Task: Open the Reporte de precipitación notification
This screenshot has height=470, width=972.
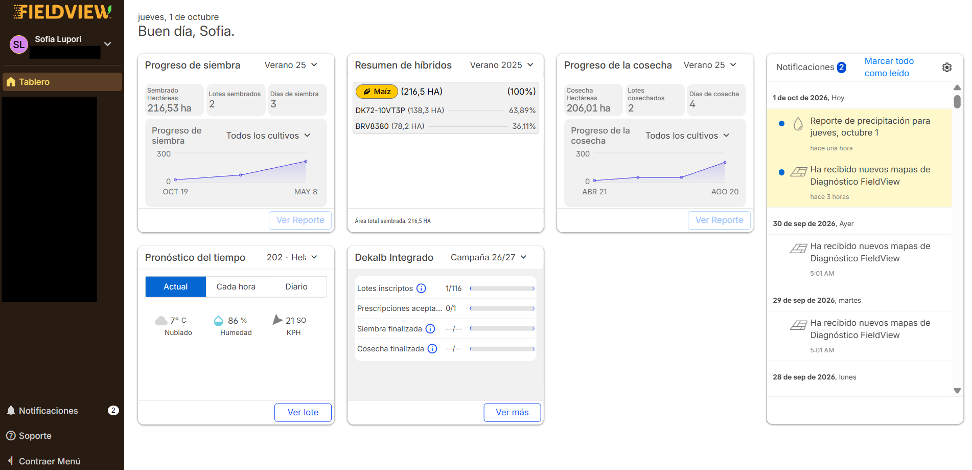Action: [859, 134]
